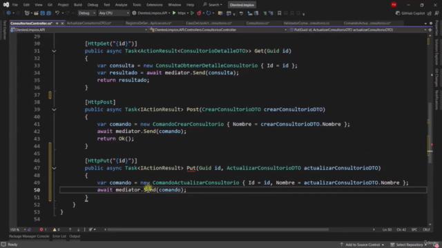Open the tab overflow list arrow
This screenshot has width=442, height=248.
click(x=425, y=23)
